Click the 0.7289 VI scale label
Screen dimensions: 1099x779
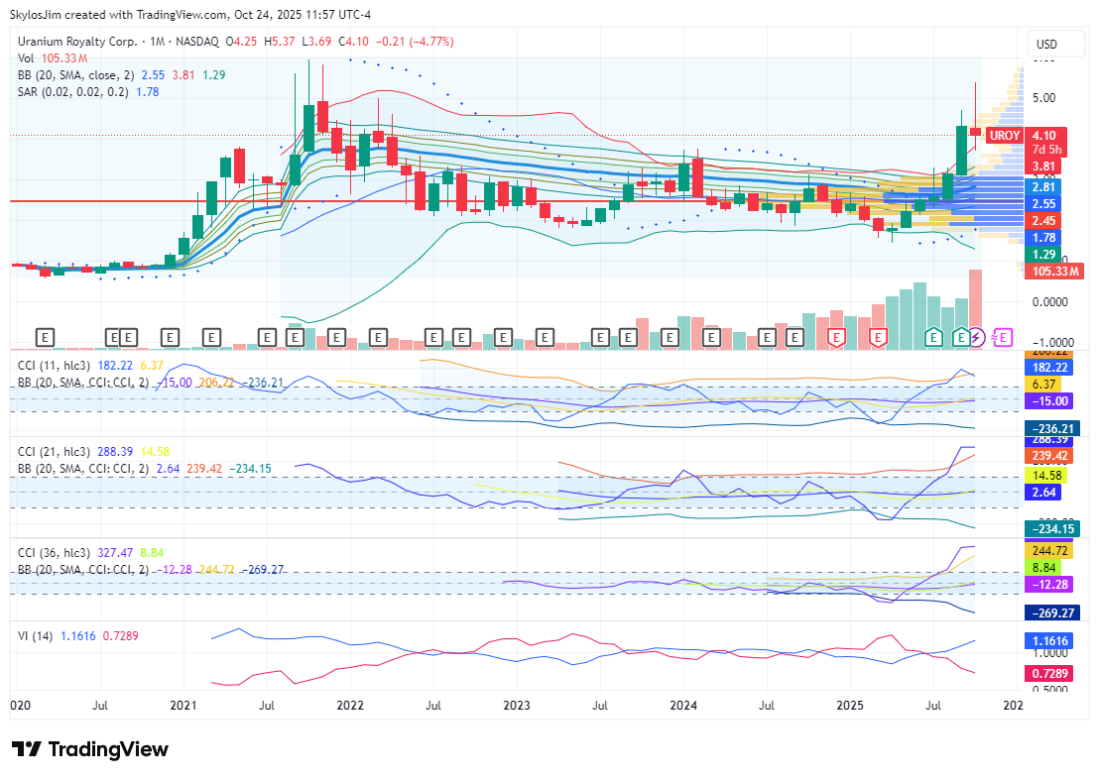pos(1049,673)
